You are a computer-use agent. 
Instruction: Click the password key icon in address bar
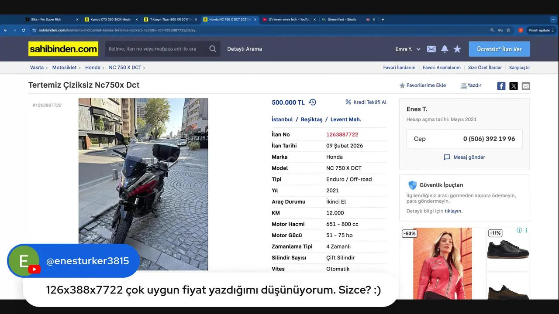[x=500, y=30]
